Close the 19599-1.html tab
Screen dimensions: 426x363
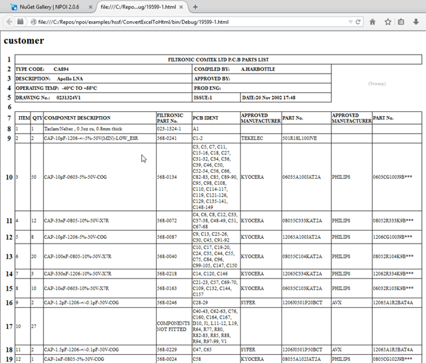pos(181,8)
